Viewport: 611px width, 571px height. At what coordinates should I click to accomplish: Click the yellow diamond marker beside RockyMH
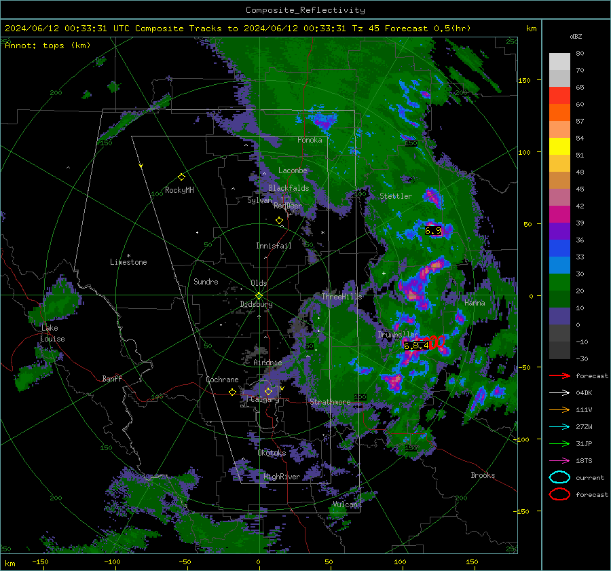(x=181, y=177)
